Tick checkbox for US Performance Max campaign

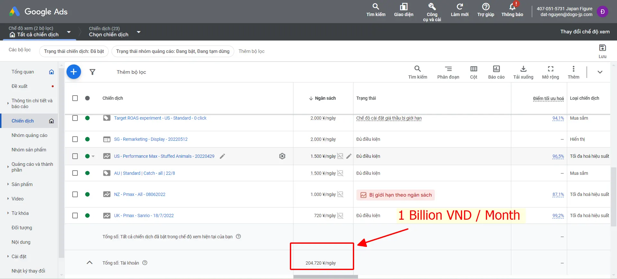pos(75,156)
